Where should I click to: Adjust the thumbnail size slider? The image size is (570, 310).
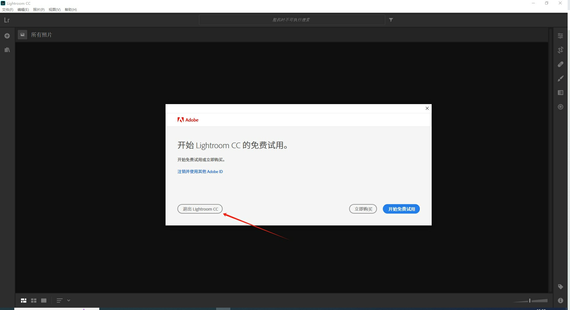tap(530, 301)
